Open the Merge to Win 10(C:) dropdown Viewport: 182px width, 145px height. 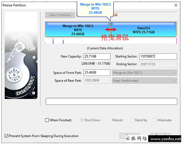click(x=145, y=73)
